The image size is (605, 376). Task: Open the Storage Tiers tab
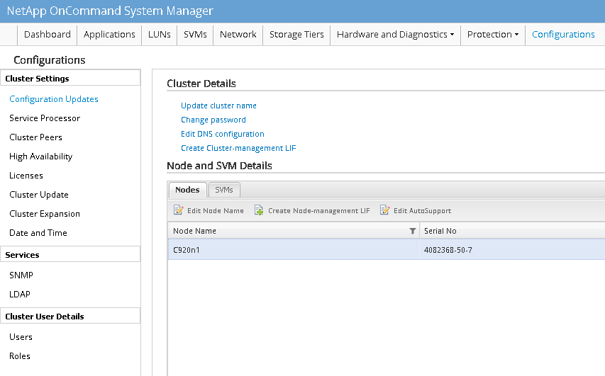(296, 34)
